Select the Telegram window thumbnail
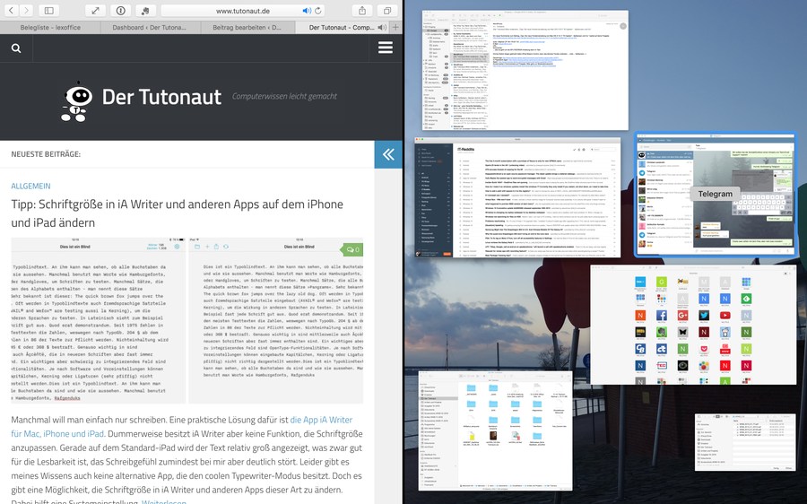 (715, 194)
